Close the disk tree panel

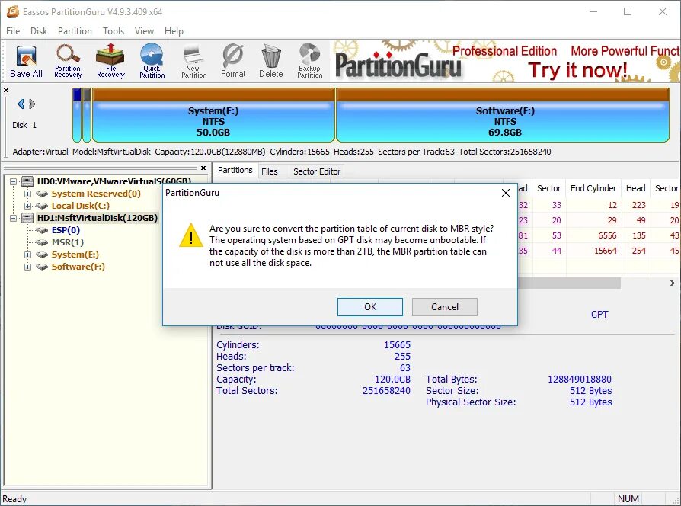(x=203, y=168)
